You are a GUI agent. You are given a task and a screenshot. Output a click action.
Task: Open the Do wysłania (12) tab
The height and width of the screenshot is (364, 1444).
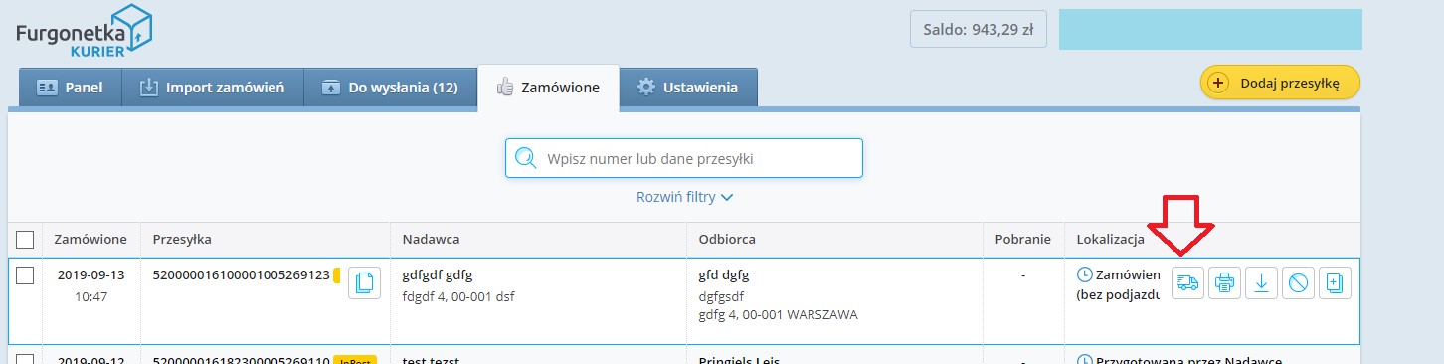tap(390, 87)
